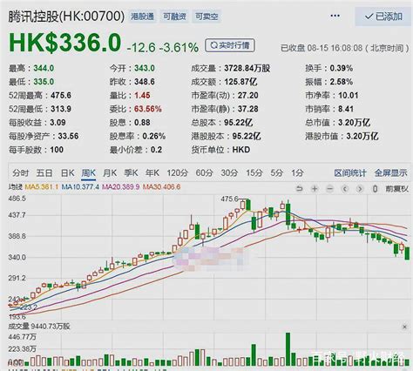Image resolution: width=413 pixels, height=371 pixels.
Task: Select the 120分 interval tab
Action: point(177,173)
